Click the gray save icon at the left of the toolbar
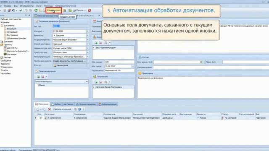The image size is (269, 151). (x=5, y=10)
